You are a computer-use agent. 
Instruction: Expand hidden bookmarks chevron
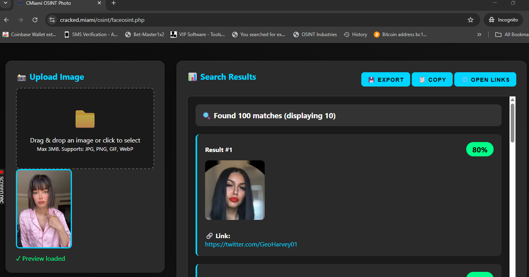point(479,35)
